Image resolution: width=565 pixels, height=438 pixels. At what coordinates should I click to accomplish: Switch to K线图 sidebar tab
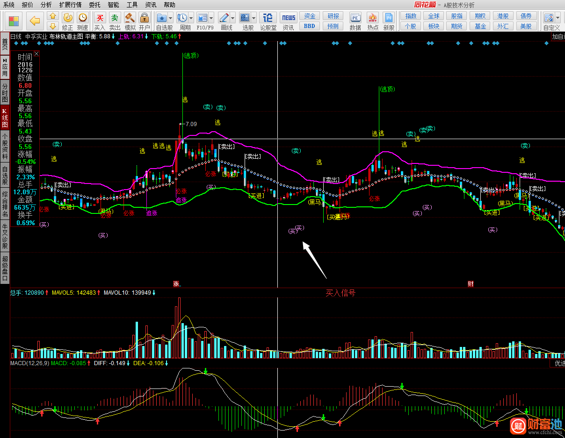[x=5, y=118]
